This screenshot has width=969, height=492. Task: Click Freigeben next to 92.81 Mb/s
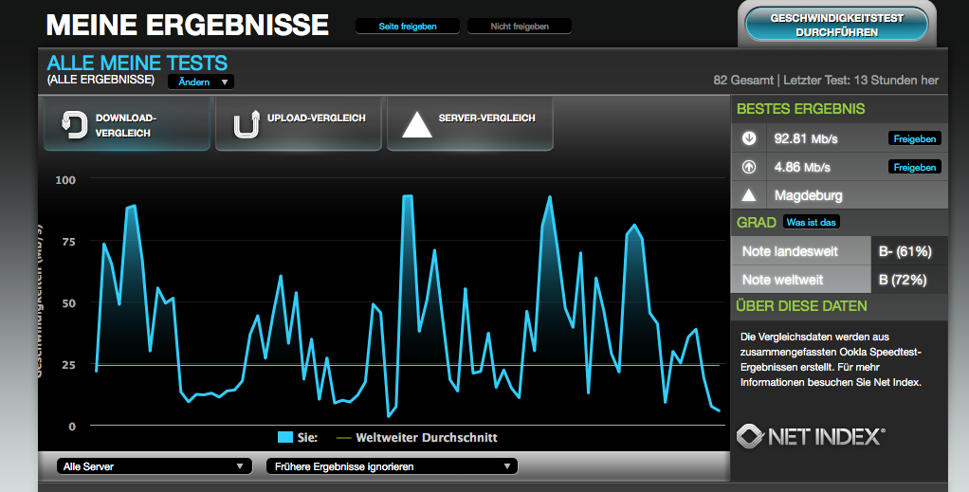click(x=915, y=138)
